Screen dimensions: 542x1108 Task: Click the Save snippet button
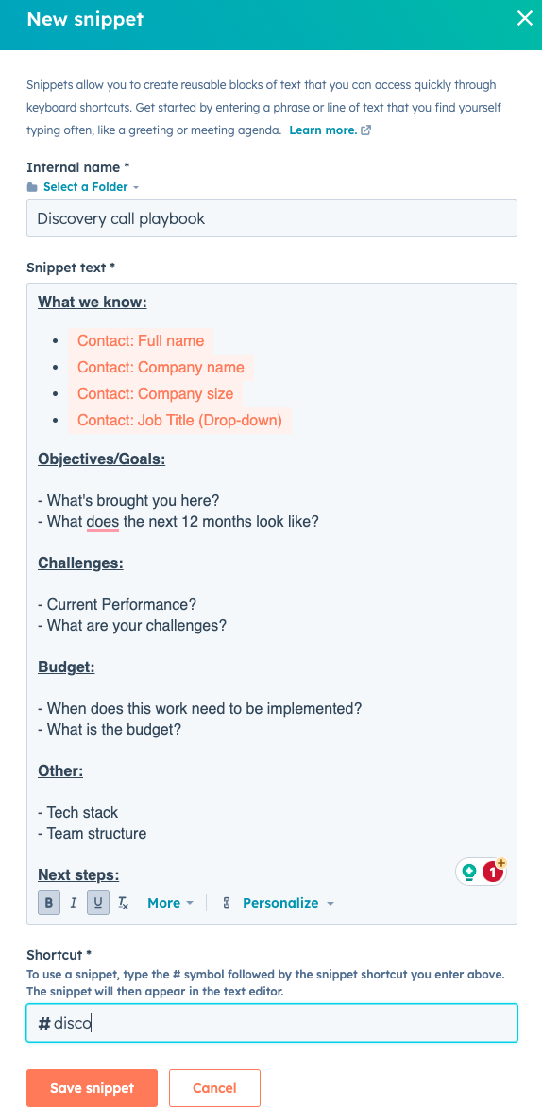pyautogui.click(x=92, y=1088)
